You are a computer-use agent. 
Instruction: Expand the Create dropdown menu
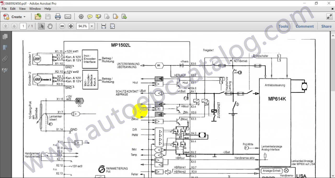point(15,17)
